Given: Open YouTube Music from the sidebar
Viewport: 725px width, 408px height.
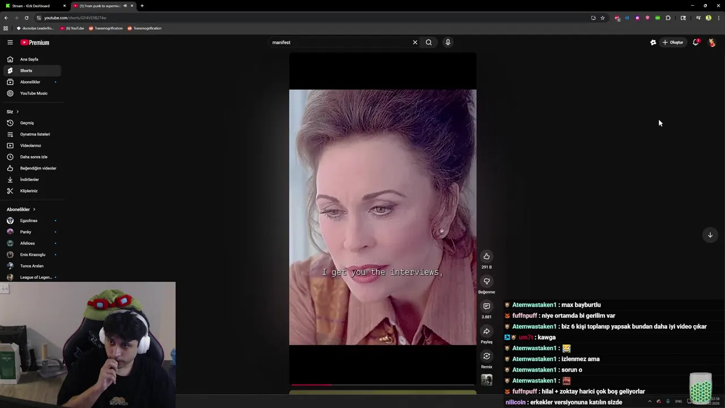Looking at the screenshot, I should [x=32, y=93].
